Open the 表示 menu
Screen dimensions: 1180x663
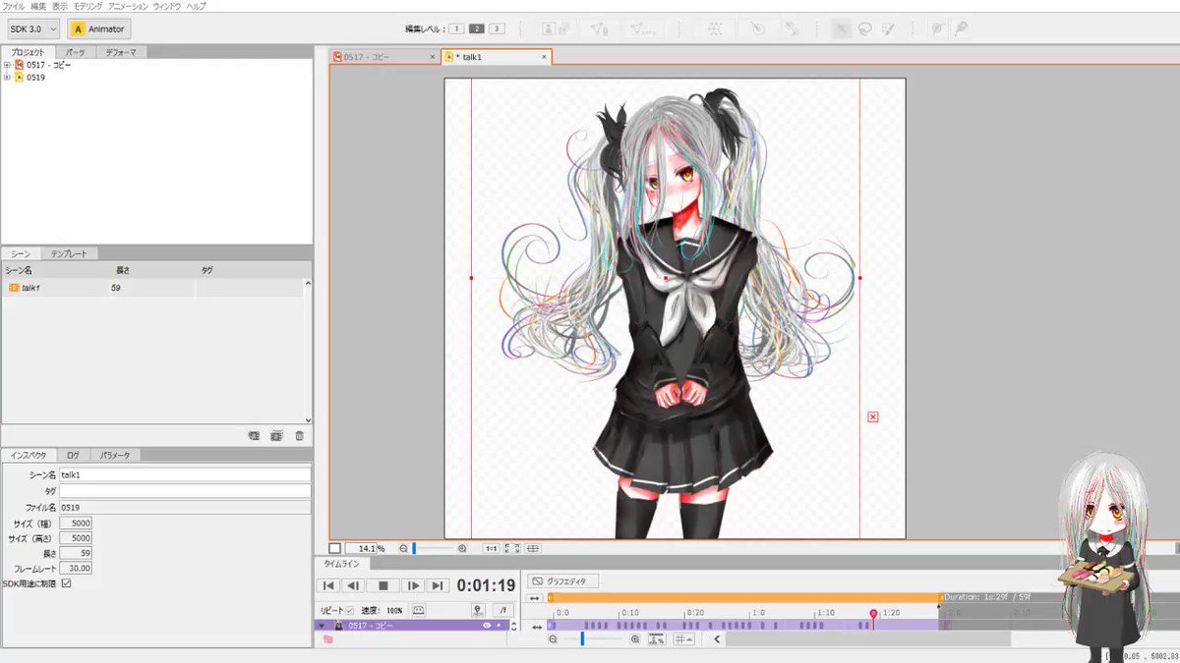(x=60, y=6)
